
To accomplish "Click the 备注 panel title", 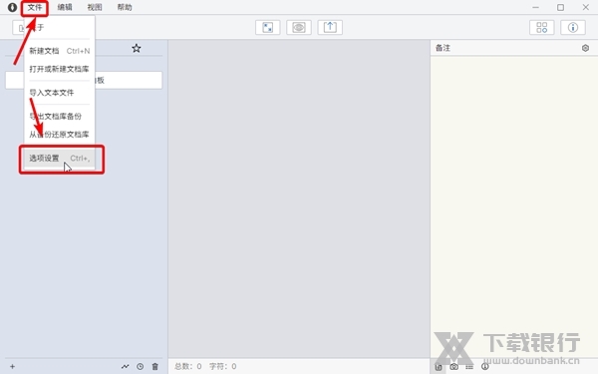I will tap(443, 48).
